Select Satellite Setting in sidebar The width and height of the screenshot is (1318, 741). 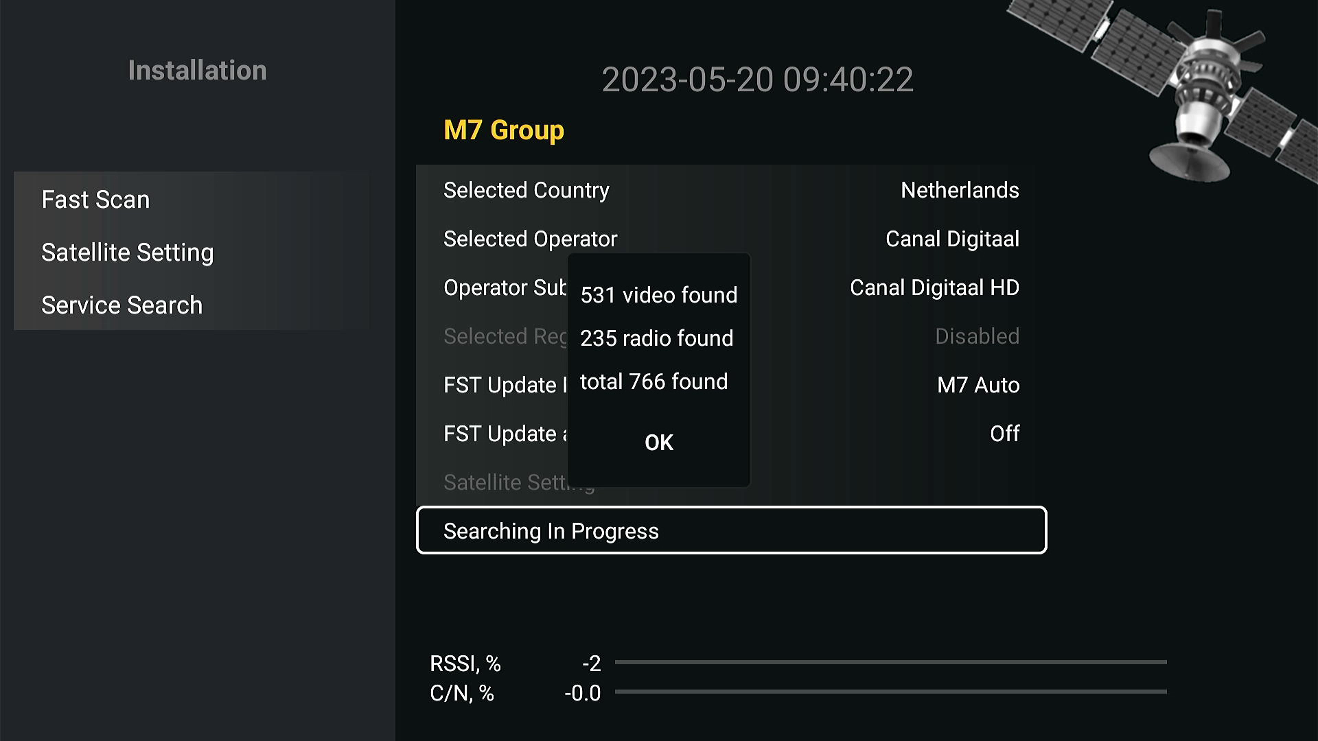(128, 252)
